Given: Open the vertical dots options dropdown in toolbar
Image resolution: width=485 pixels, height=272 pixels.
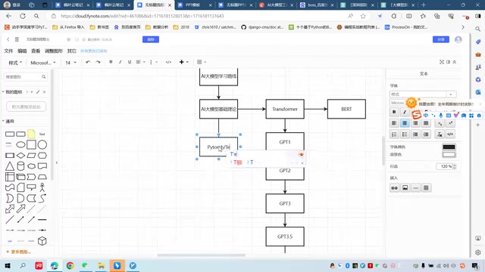Looking at the screenshot, I should (153, 62).
